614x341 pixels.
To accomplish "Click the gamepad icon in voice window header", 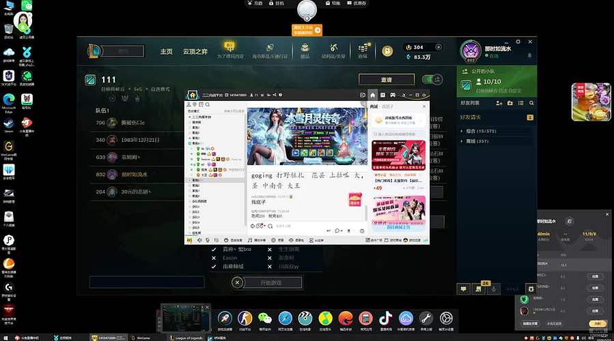I will [393, 95].
